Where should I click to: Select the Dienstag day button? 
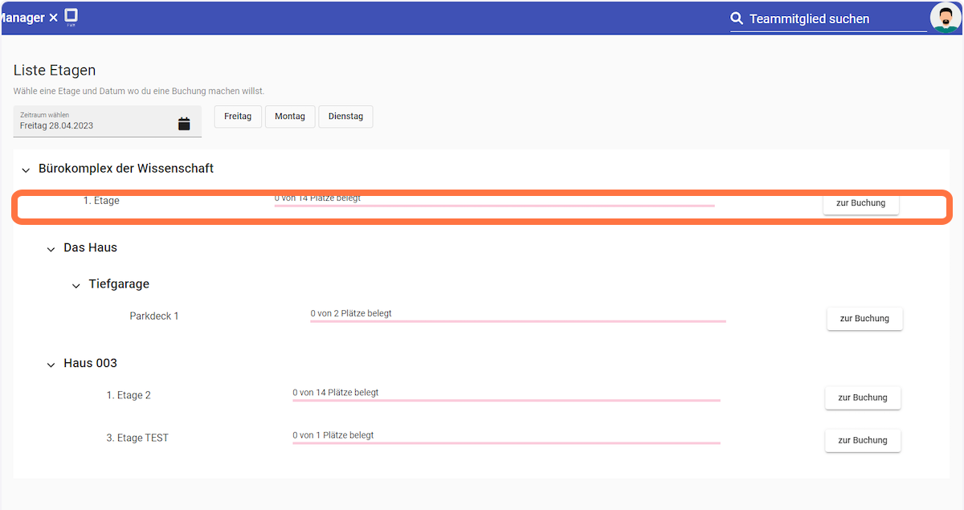pos(345,116)
